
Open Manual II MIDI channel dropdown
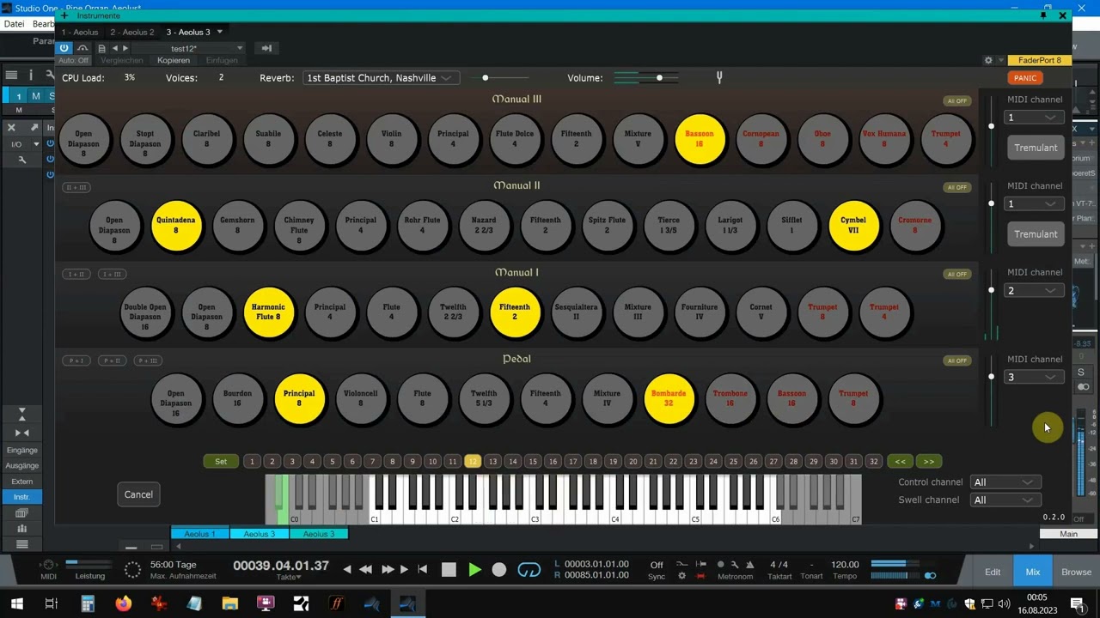coord(1035,204)
